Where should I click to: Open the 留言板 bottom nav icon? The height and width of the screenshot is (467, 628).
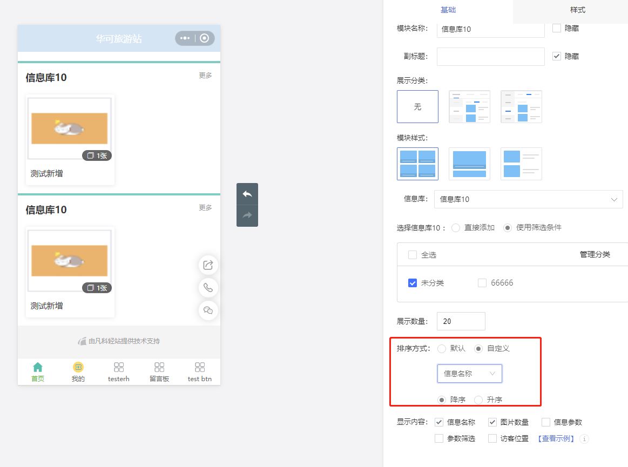pos(159,367)
